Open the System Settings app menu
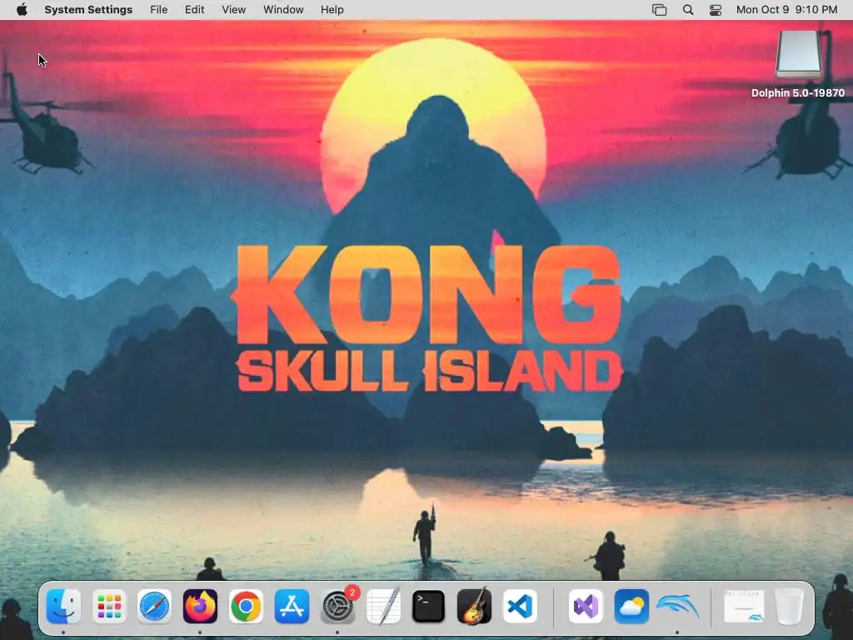Image resolution: width=853 pixels, height=640 pixels. coord(88,10)
